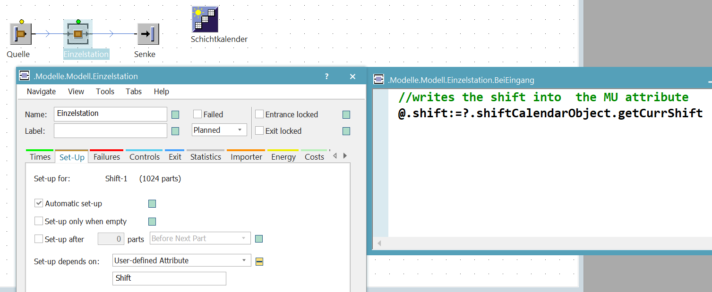The height and width of the screenshot is (292, 712).
Task: Enable Set-up only when empty
Action: click(x=39, y=221)
